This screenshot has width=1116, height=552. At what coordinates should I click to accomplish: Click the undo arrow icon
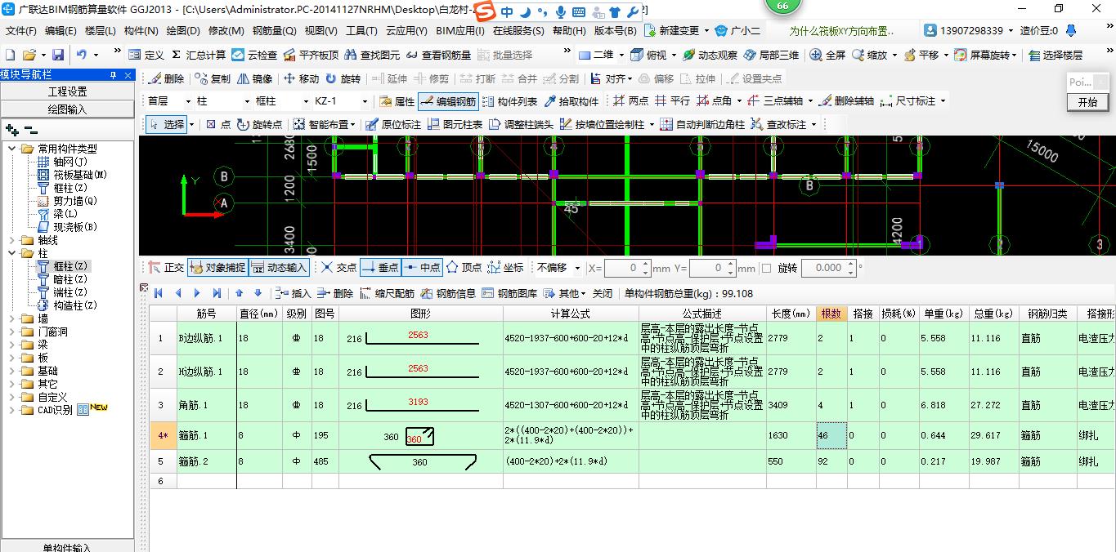click(x=82, y=55)
